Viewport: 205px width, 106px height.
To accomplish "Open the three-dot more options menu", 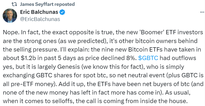I will pos(203,12).
